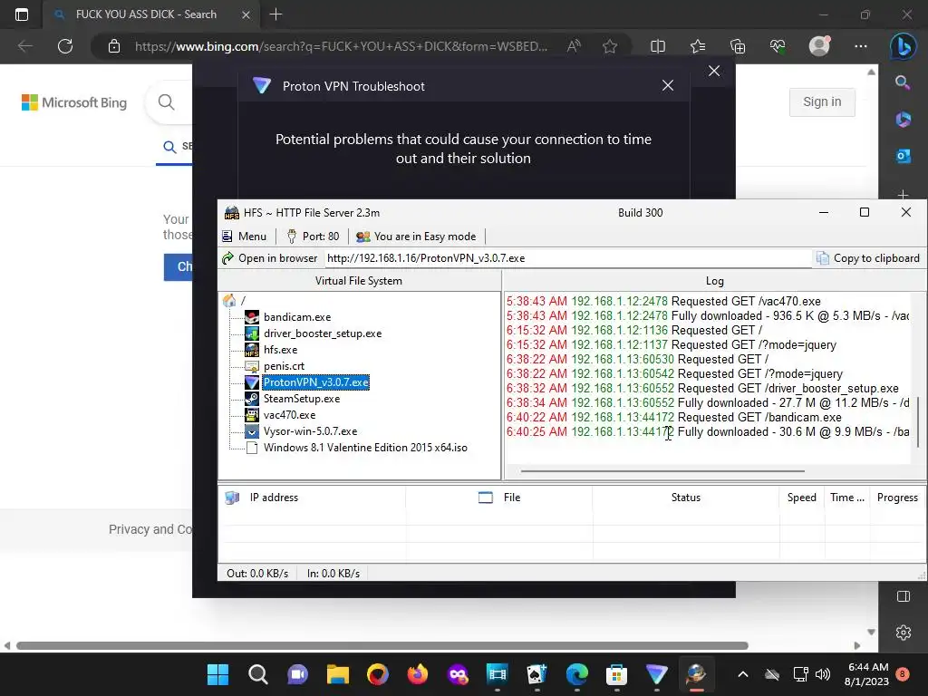Click Open in browser in HFS

(270, 258)
